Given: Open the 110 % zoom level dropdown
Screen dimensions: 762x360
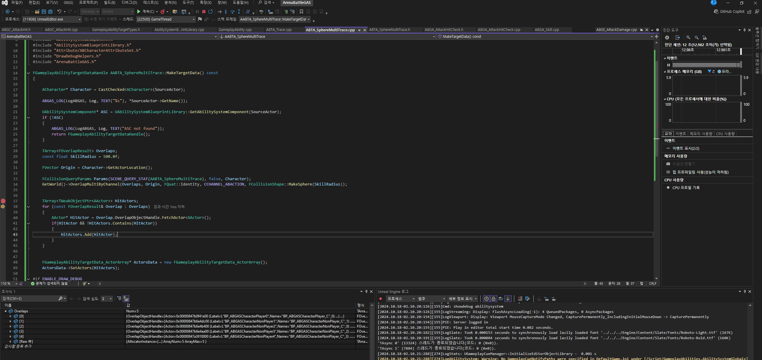Looking at the screenshot, I should pos(9,283).
